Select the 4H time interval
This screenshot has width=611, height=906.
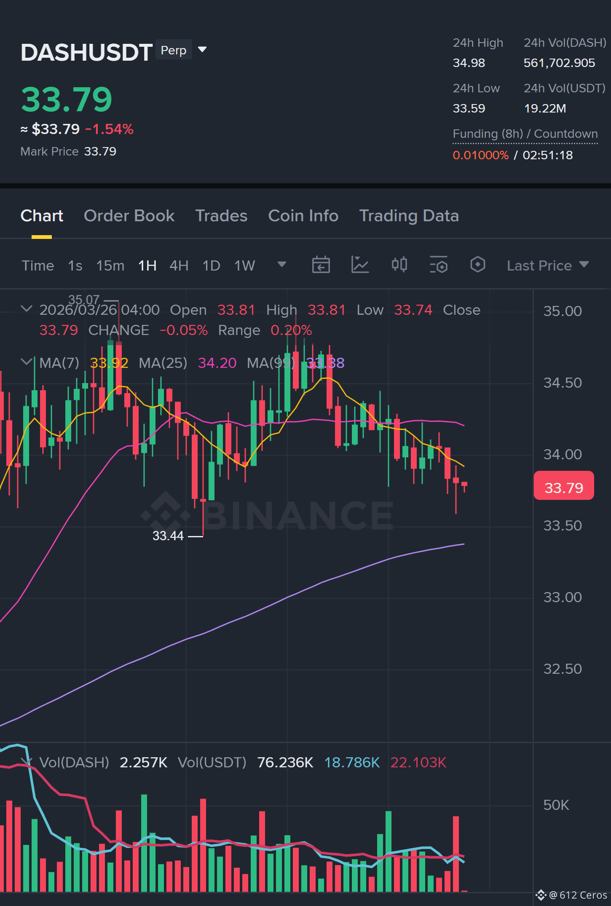tap(179, 265)
